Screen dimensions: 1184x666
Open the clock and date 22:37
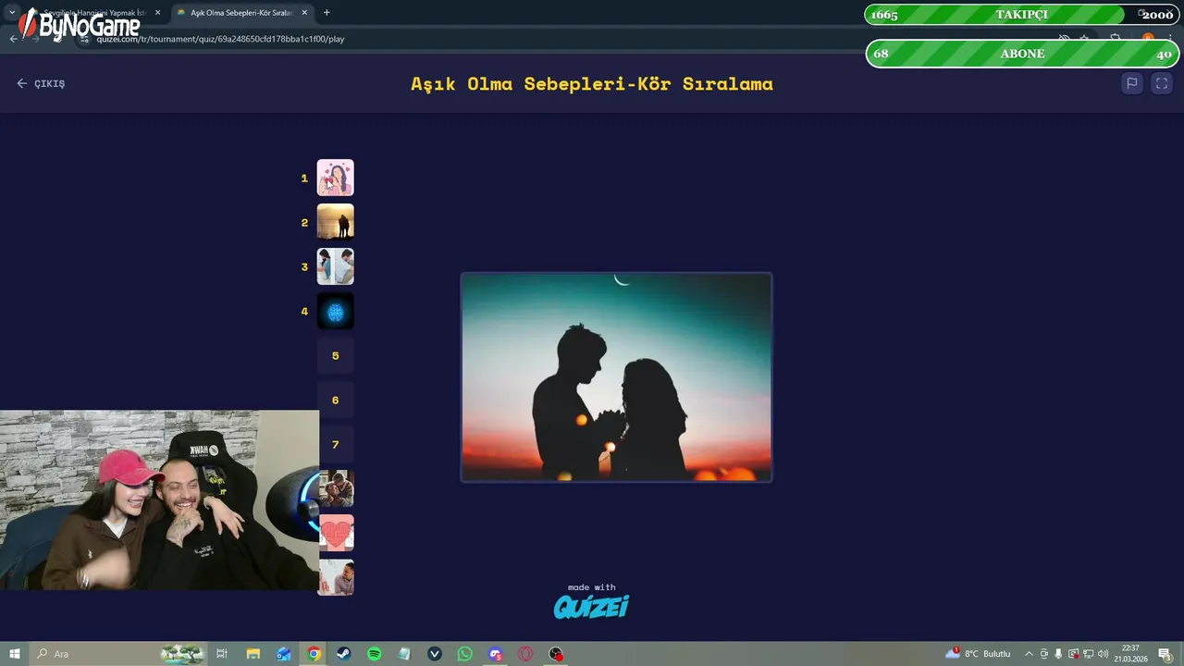pyautogui.click(x=1129, y=654)
